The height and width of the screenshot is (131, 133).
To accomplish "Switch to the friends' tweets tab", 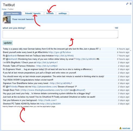I will [33, 13].
